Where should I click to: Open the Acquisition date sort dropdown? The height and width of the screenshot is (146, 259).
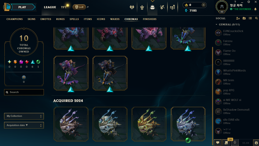click(x=24, y=125)
